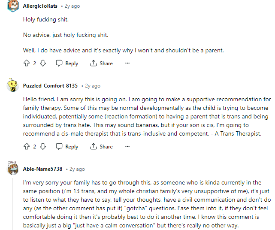This screenshot has height=230, width=275.
Task: Click speech bubble icon under AllergicToRats' comment
Action: (x=59, y=63)
